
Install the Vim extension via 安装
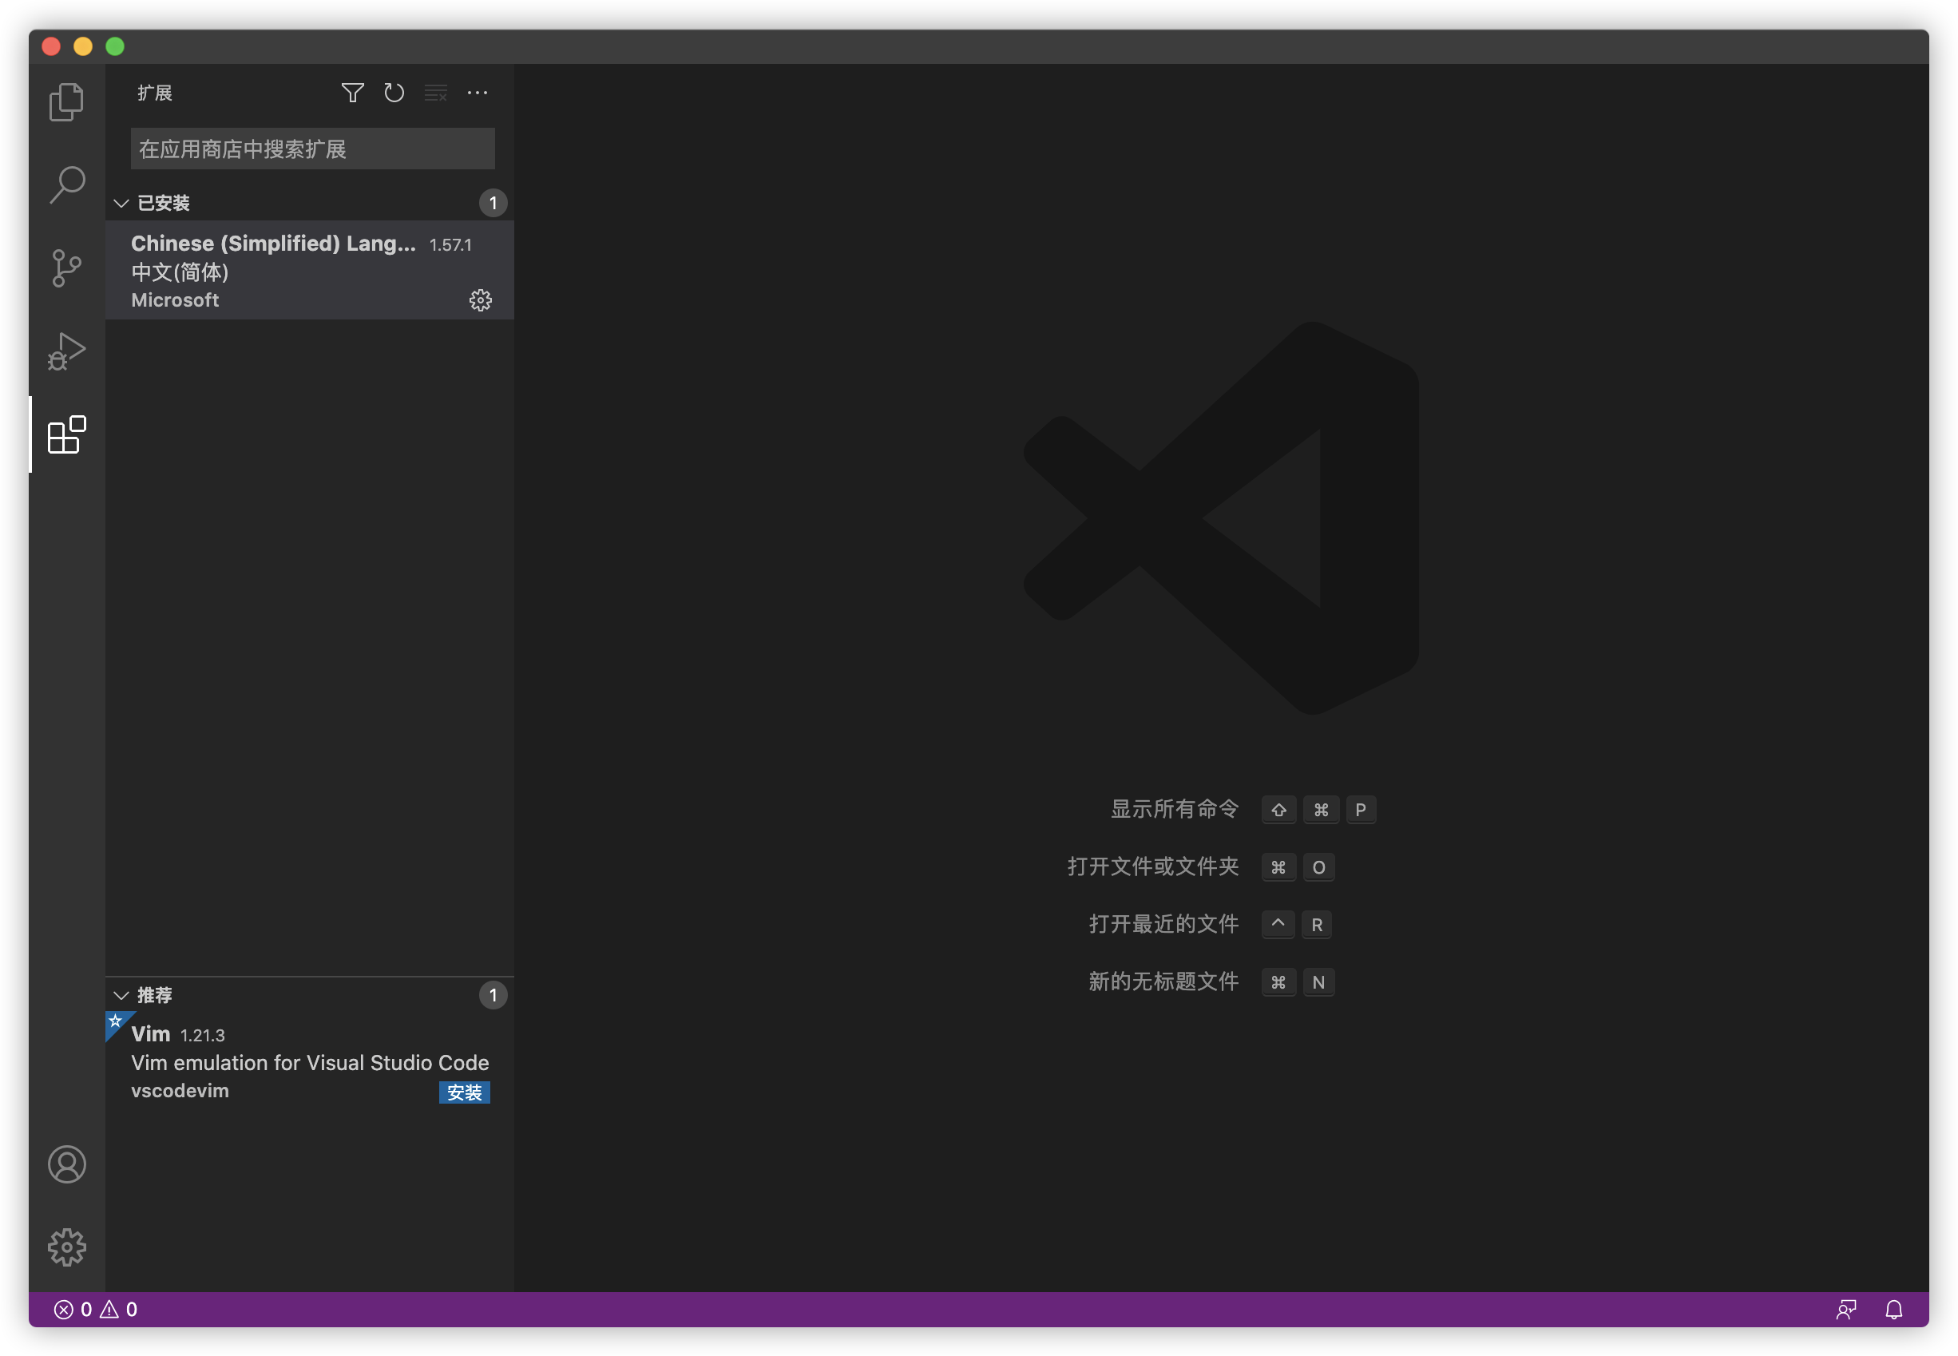point(465,1092)
